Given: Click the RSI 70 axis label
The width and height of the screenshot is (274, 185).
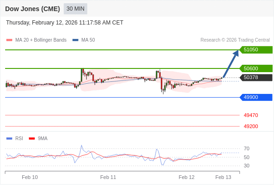Looking at the screenshot, I should pyautogui.click(x=247, y=148).
